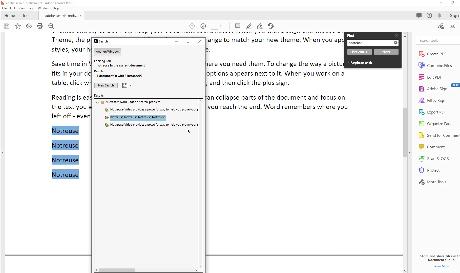Screen dimensions: 460x273
Task: Switch to the Home tab
Action: 10,16
